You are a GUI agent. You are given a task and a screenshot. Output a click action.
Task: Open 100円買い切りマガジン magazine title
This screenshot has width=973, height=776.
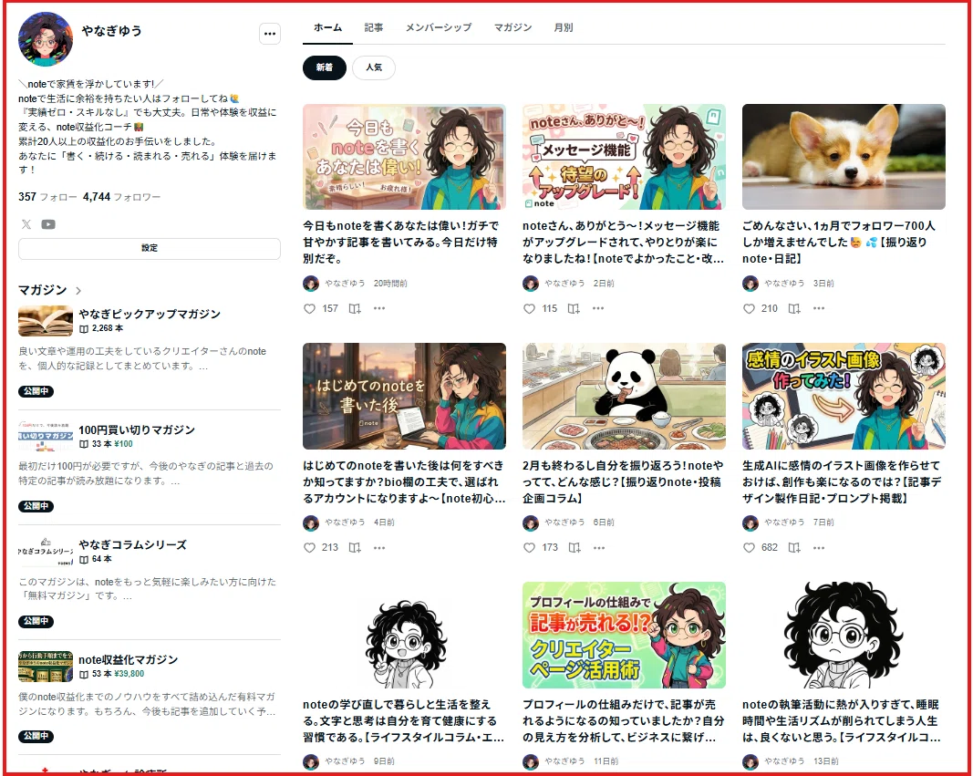tap(137, 429)
